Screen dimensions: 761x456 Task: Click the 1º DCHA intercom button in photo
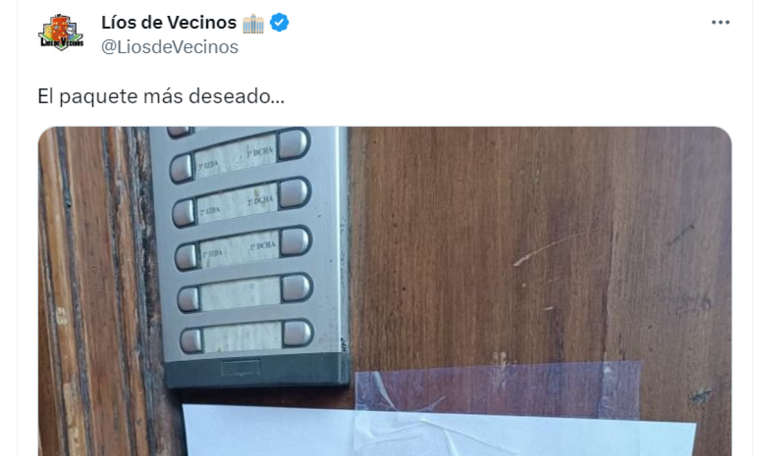click(296, 241)
